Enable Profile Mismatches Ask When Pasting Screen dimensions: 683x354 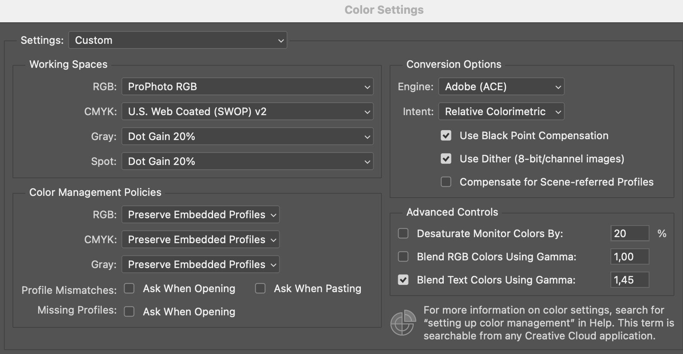pyautogui.click(x=260, y=289)
